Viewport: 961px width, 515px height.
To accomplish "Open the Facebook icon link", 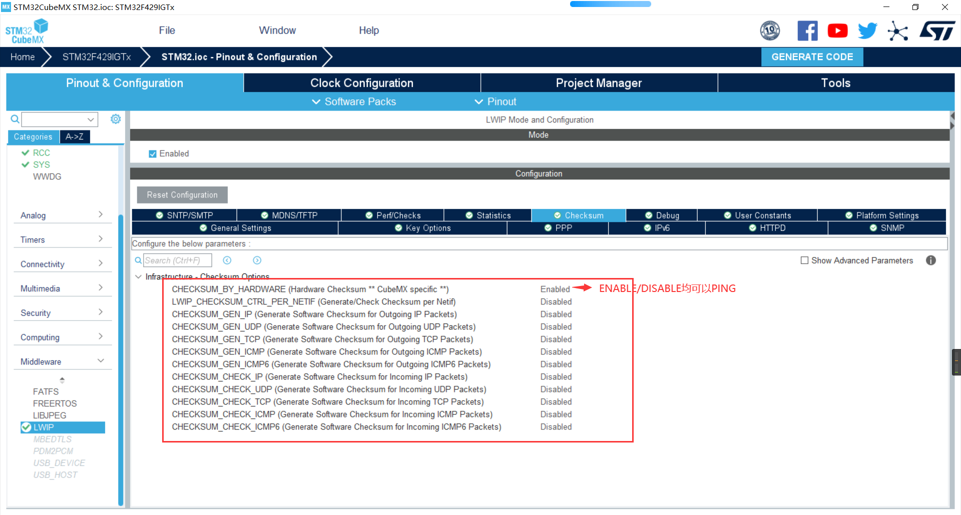I will [807, 31].
